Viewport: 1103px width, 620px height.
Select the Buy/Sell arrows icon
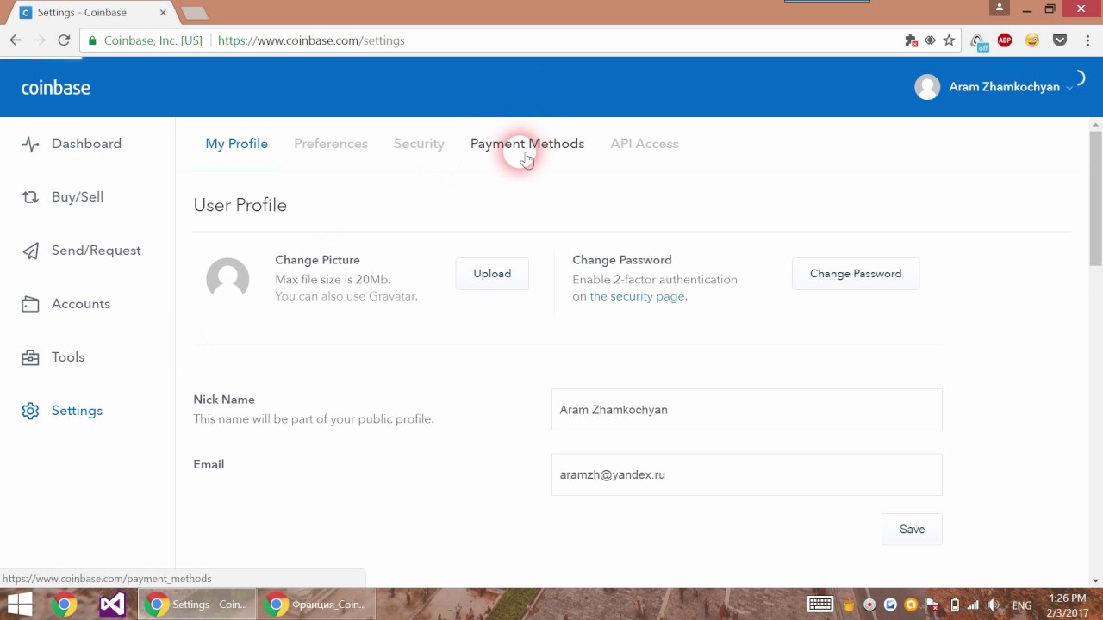pos(30,197)
